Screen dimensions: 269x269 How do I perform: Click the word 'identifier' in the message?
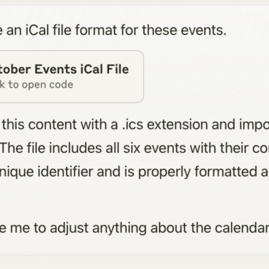coord(65,172)
